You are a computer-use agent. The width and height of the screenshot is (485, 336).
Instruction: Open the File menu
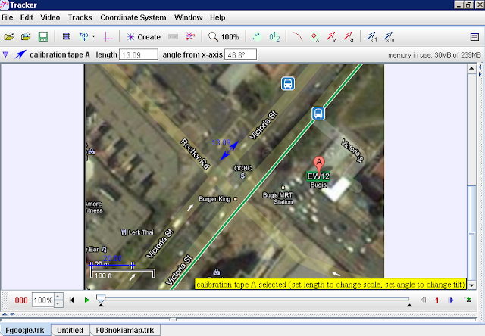pos(7,17)
